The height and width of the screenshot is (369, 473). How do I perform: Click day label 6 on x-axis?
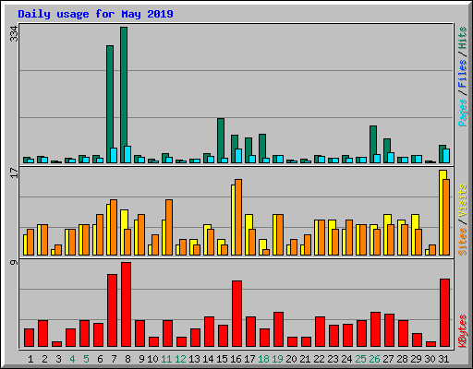(100, 359)
